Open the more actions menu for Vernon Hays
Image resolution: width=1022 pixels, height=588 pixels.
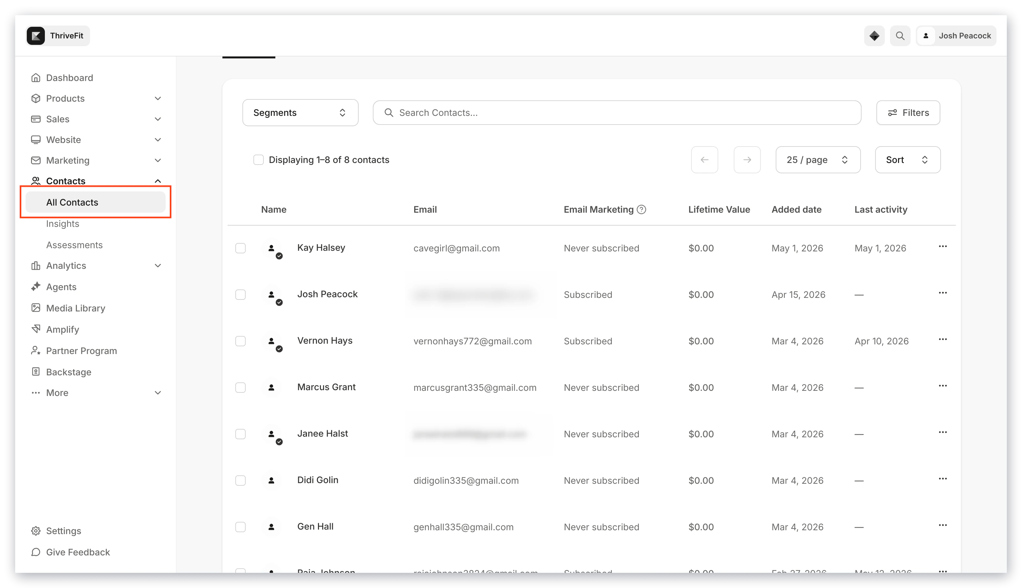[942, 339]
